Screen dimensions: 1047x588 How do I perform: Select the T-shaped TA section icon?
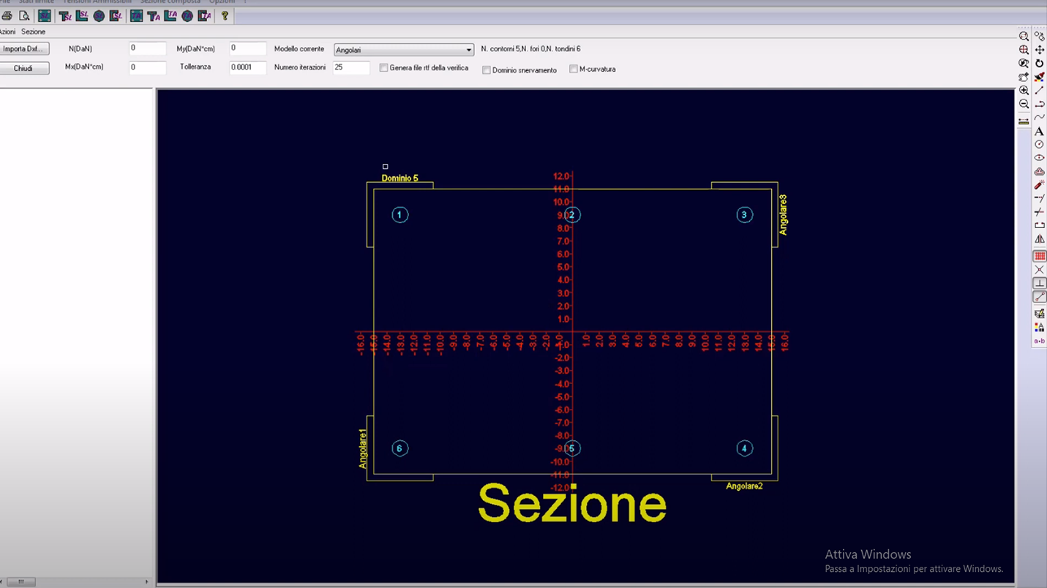pyautogui.click(x=154, y=15)
